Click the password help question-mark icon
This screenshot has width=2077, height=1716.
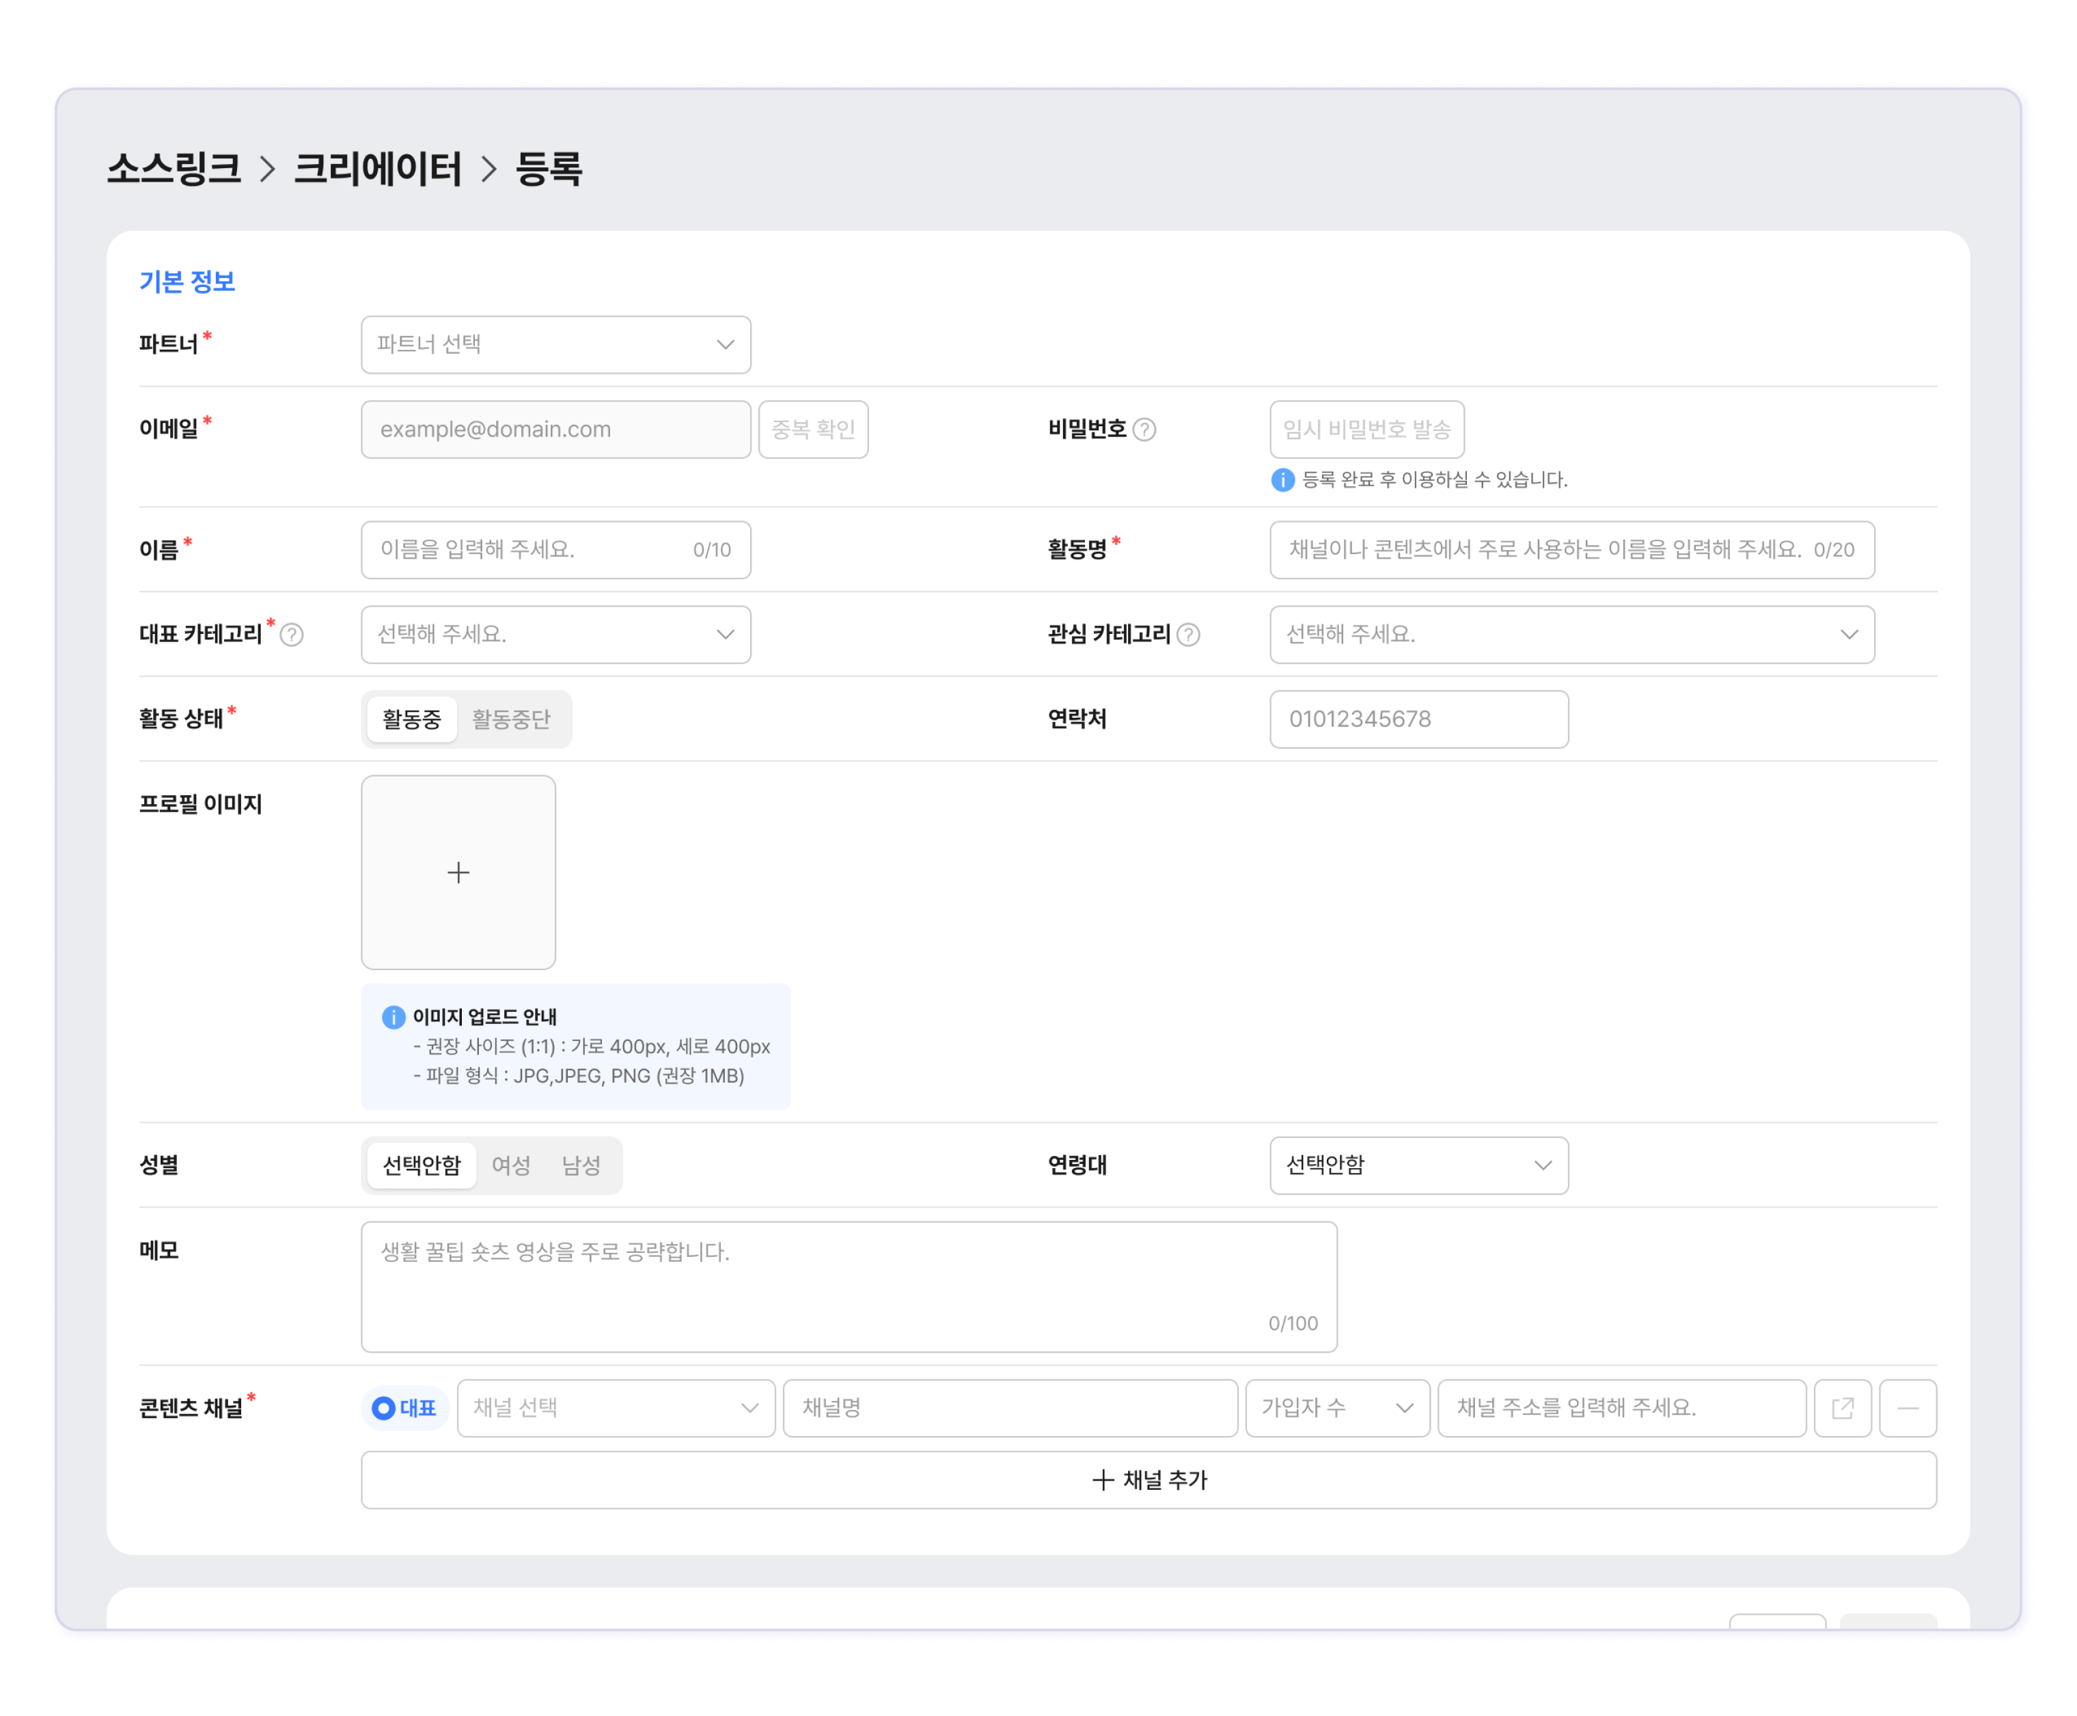1144,429
